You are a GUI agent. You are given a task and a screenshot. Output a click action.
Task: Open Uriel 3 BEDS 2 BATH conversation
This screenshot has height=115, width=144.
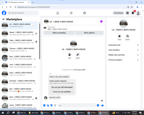pyautogui.click(x=20, y=66)
